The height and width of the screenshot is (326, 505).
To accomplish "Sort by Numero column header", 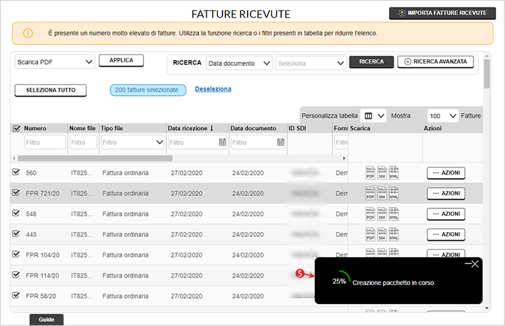I will [35, 128].
